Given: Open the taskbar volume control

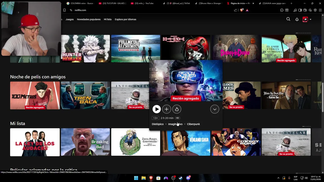Looking at the screenshot, I should click(306, 178).
